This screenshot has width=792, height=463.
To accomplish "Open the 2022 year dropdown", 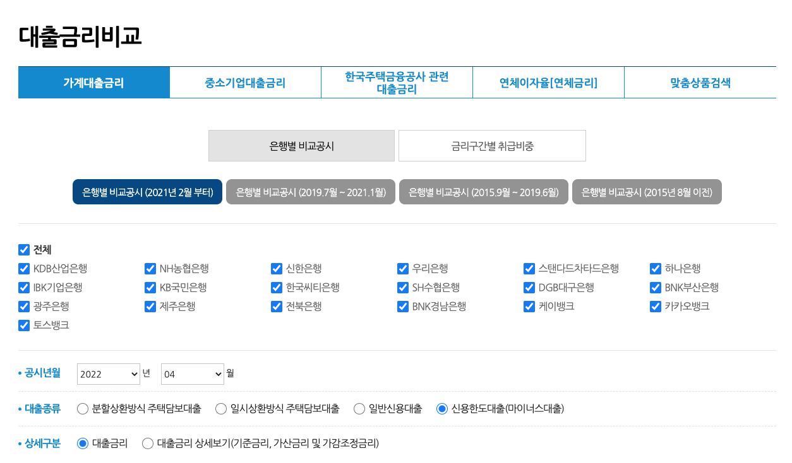I will coord(109,374).
